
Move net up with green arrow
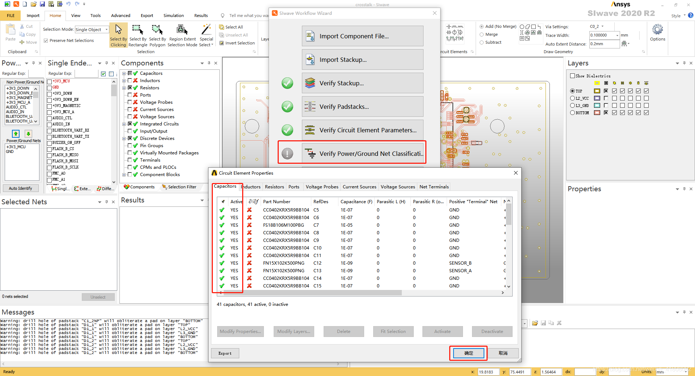[x=16, y=134]
